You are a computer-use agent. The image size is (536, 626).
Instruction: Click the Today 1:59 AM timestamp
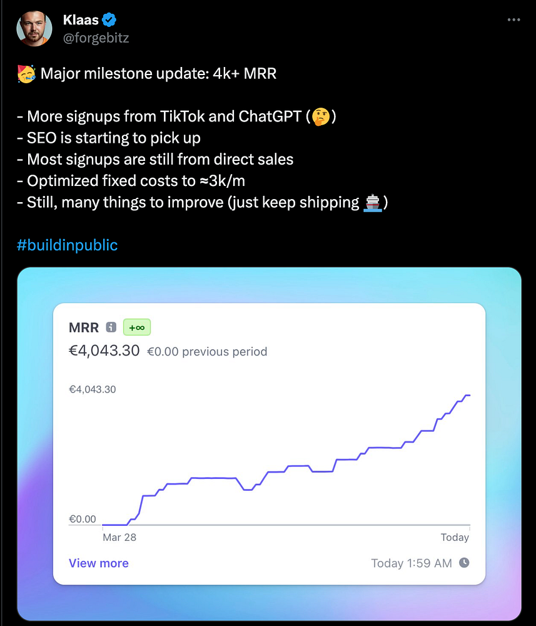412,563
